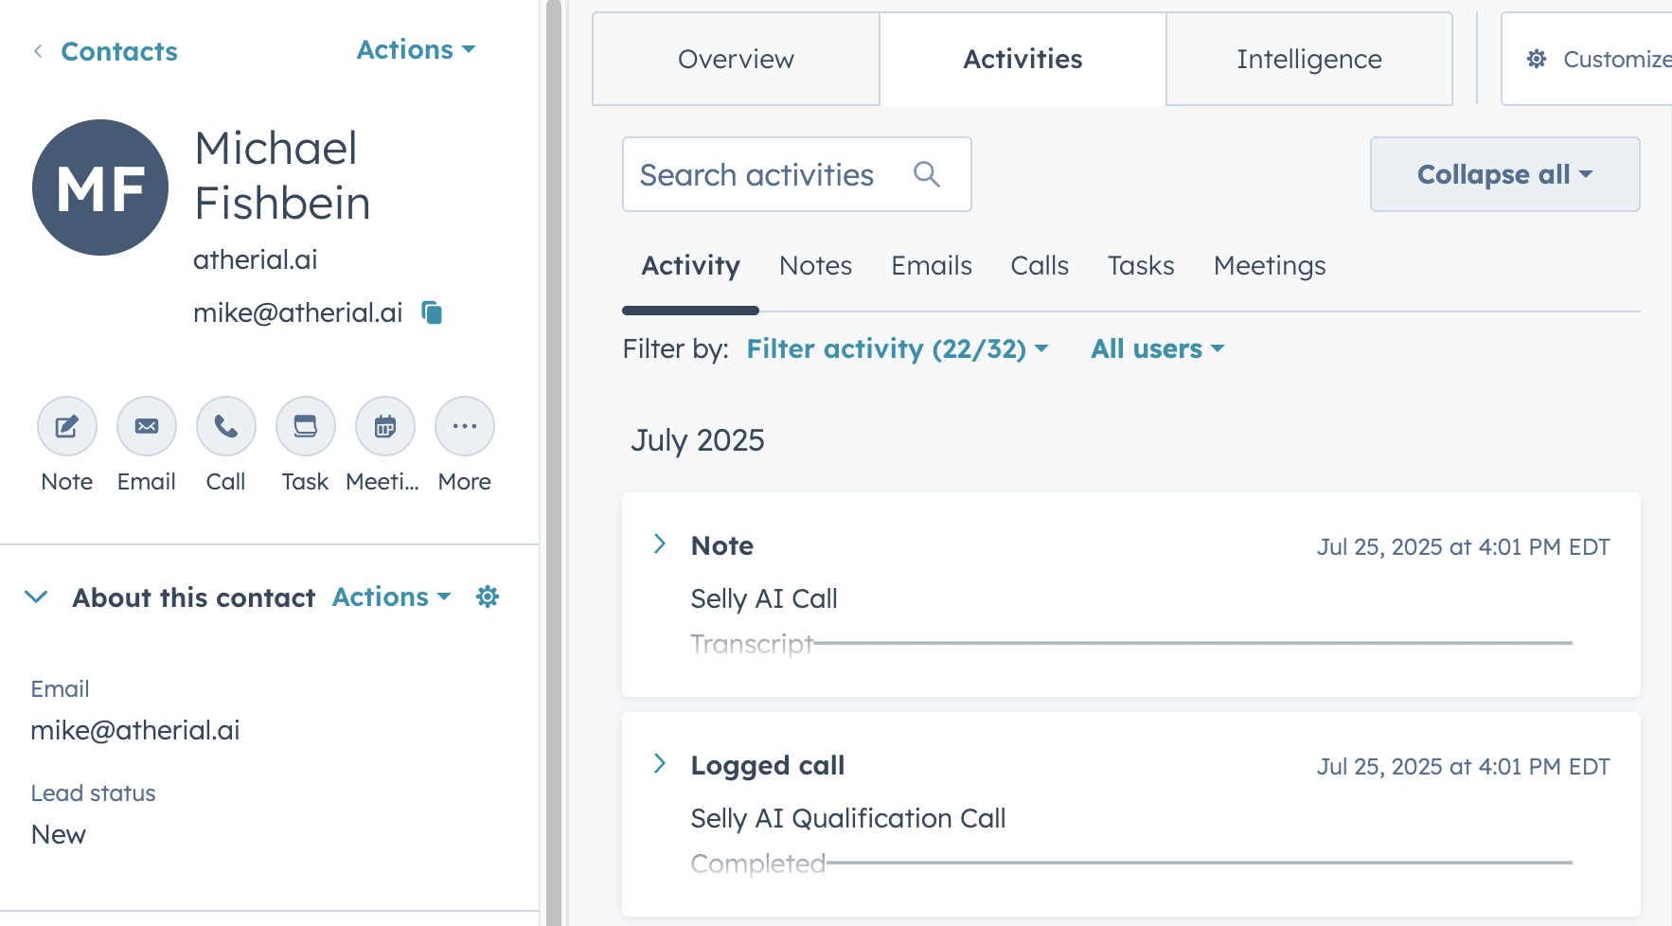
Task: Open the All users filter dropdown
Action: coord(1155,348)
